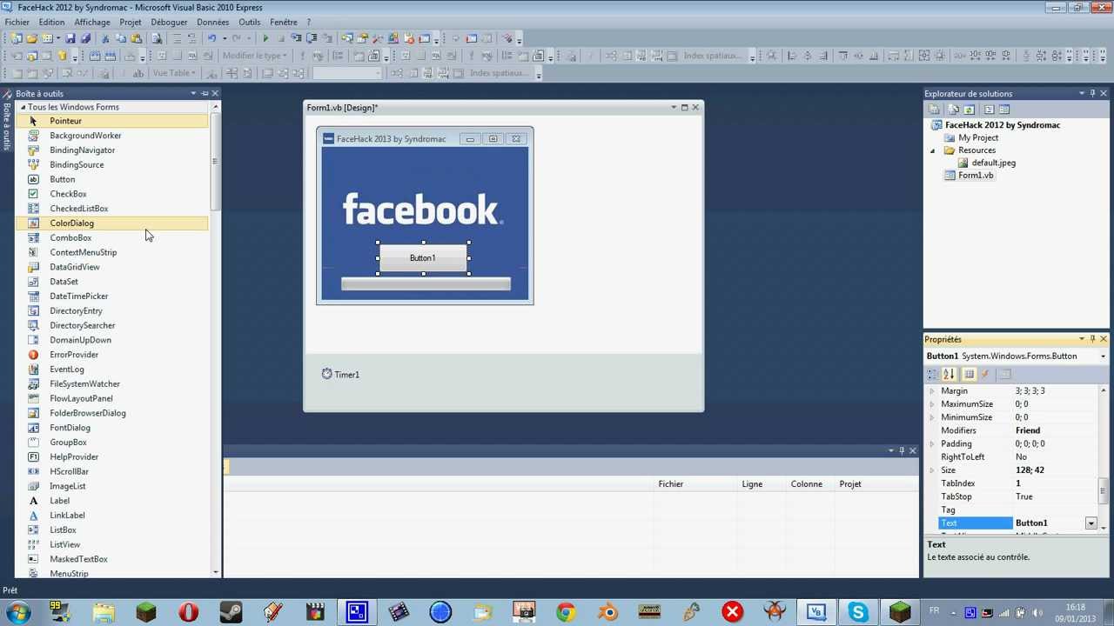
Task: Click the Save All toolbar icon
Action: pos(85,38)
